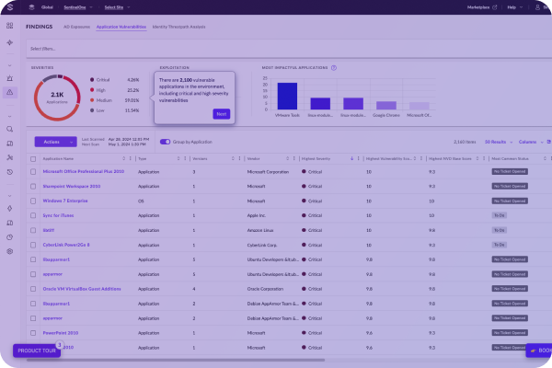This screenshot has width=552, height=368.
Task: Click the settings gear sidebar icon
Action: click(9, 251)
